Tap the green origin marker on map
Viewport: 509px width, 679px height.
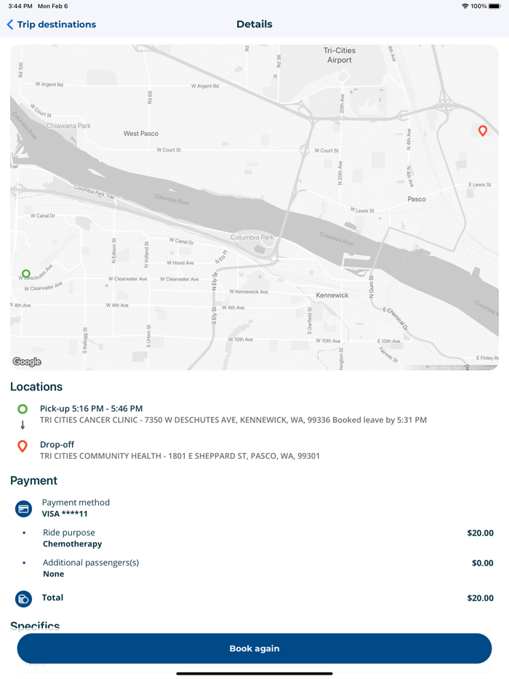click(25, 273)
